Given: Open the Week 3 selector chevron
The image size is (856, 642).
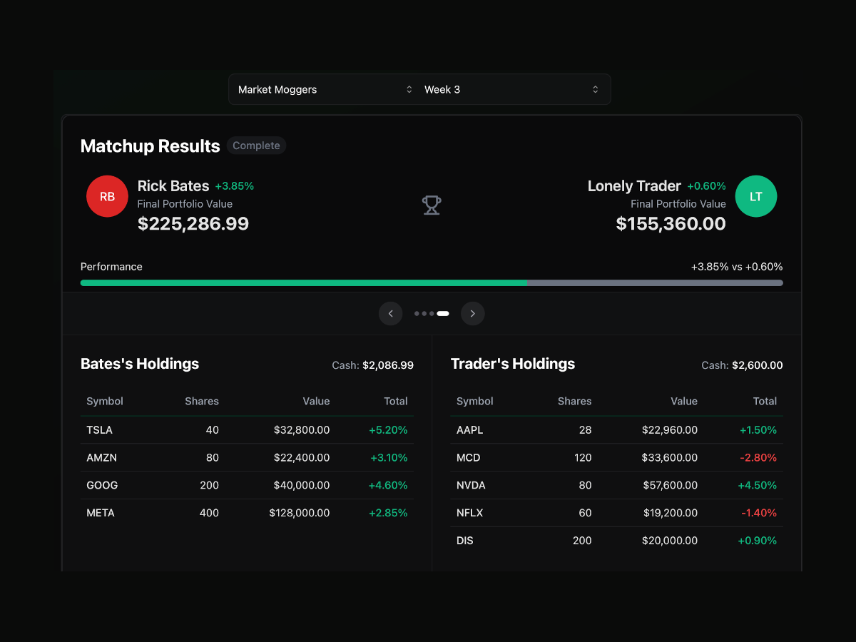Looking at the screenshot, I should click(x=594, y=89).
